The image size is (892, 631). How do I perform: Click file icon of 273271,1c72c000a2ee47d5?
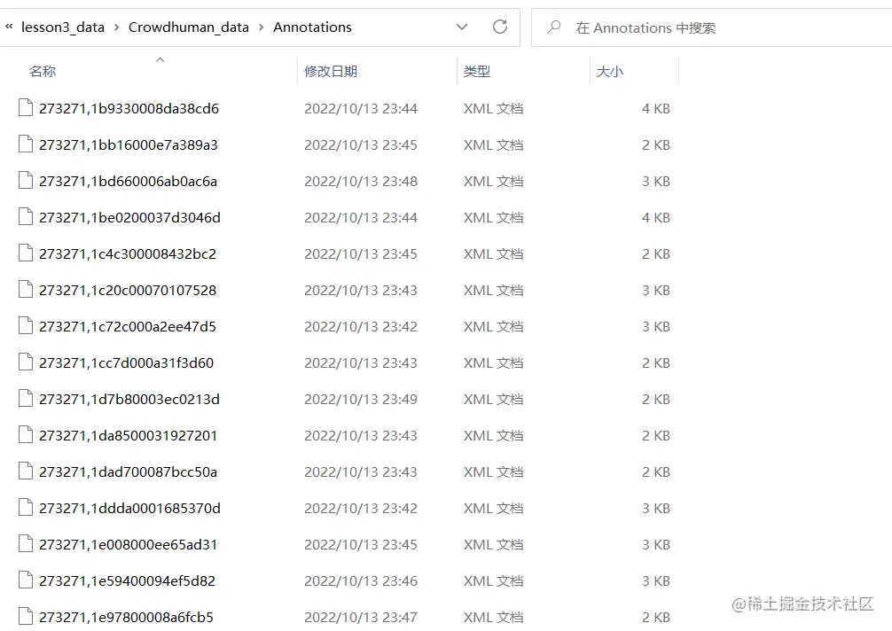click(x=26, y=326)
